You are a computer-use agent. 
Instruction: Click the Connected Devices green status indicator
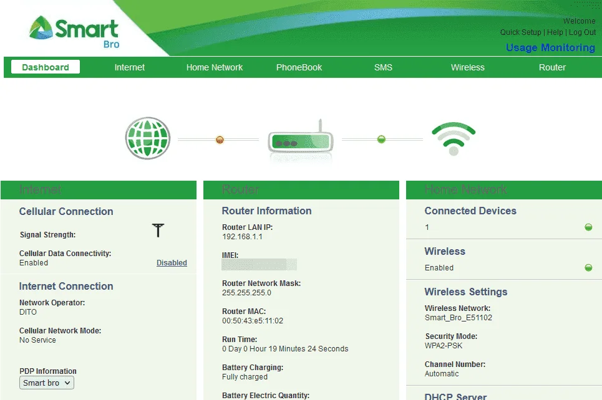pos(588,227)
